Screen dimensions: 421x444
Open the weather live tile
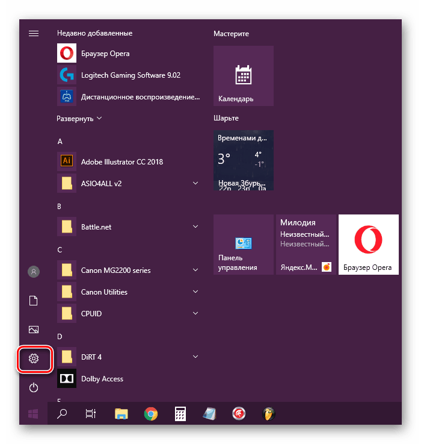244,160
